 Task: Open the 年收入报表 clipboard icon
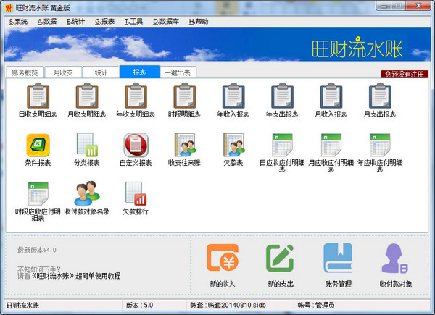[233, 96]
